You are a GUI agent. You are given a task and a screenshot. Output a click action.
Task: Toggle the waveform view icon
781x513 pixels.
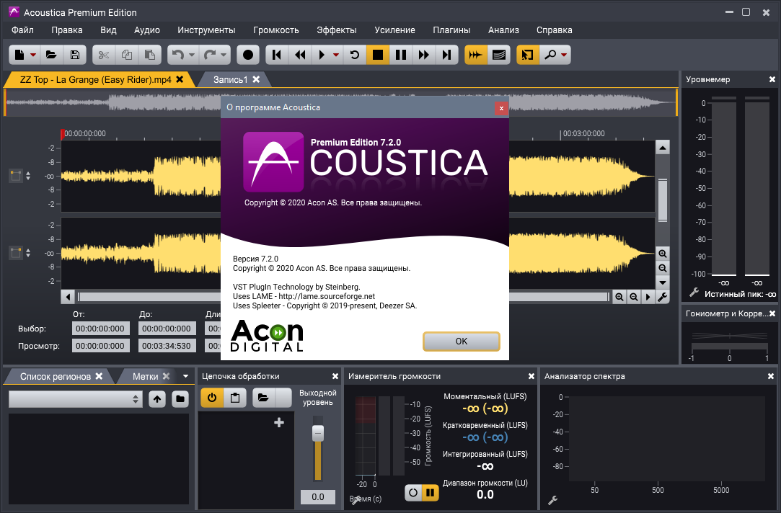point(476,55)
